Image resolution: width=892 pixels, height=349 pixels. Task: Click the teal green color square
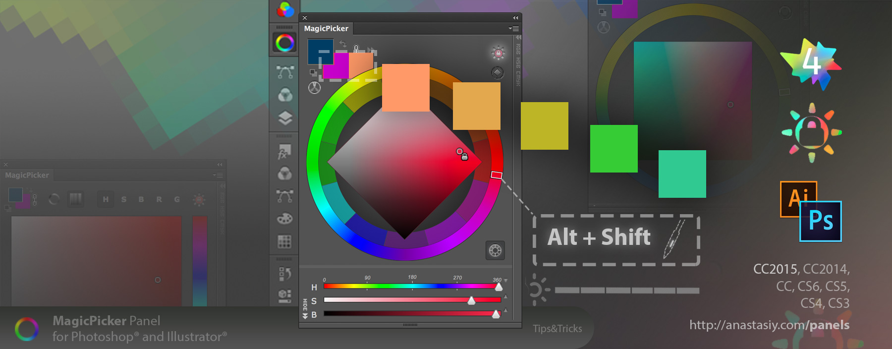(682, 174)
